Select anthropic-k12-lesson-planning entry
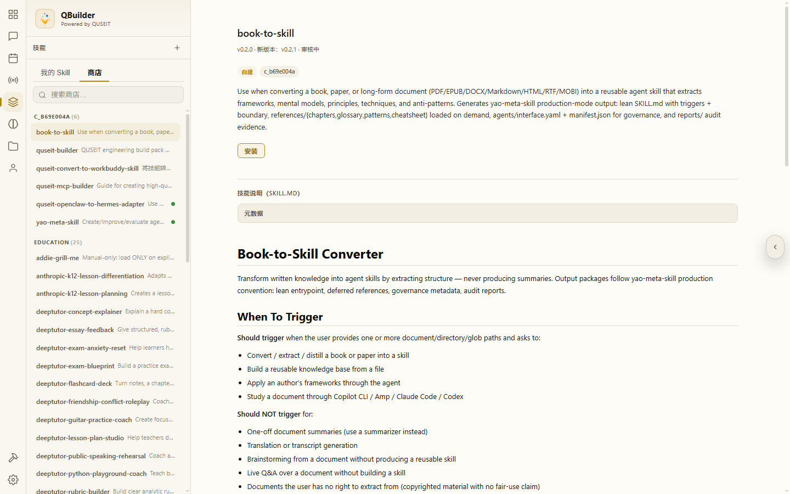790x494 pixels. coord(105,294)
